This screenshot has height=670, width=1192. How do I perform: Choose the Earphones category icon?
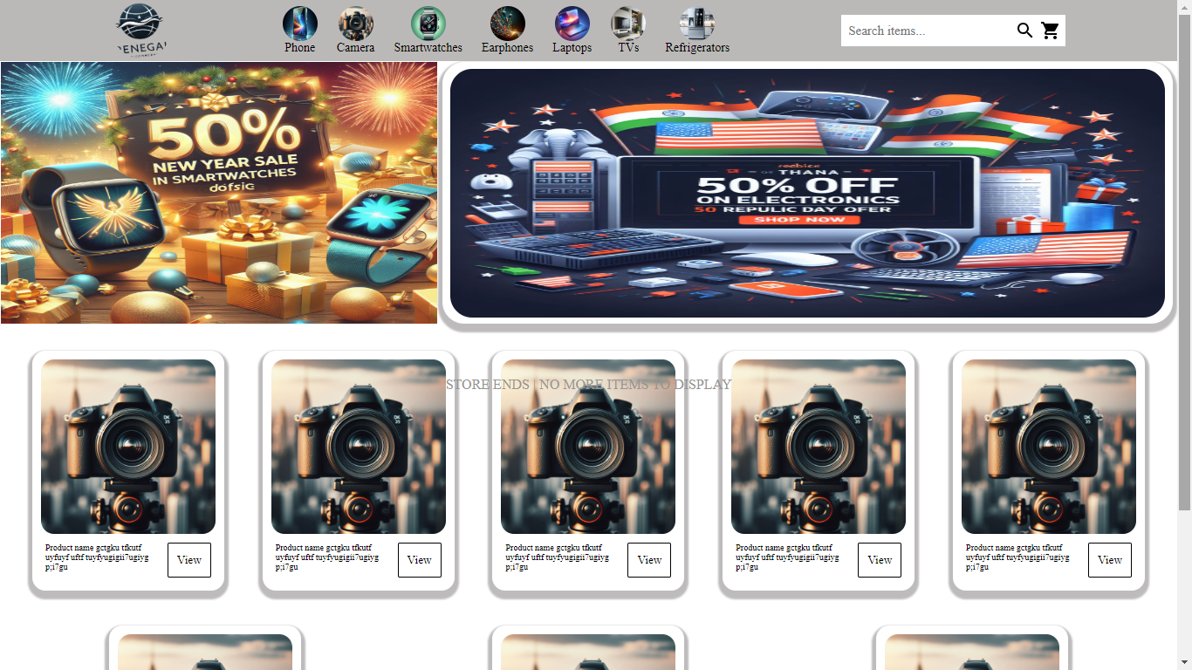[x=507, y=24]
